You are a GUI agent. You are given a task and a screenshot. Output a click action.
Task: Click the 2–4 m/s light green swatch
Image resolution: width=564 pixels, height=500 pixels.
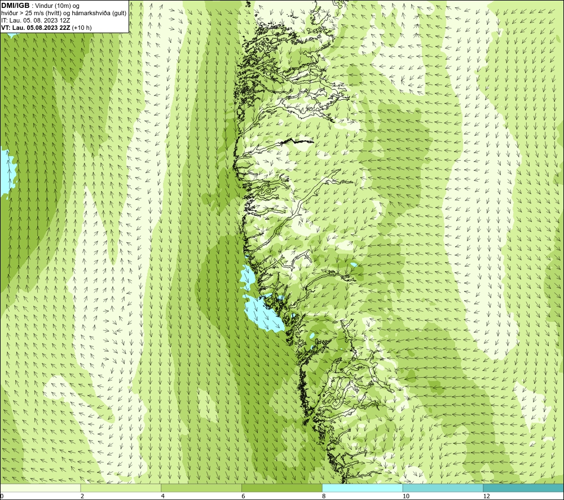pyautogui.click(x=121, y=488)
